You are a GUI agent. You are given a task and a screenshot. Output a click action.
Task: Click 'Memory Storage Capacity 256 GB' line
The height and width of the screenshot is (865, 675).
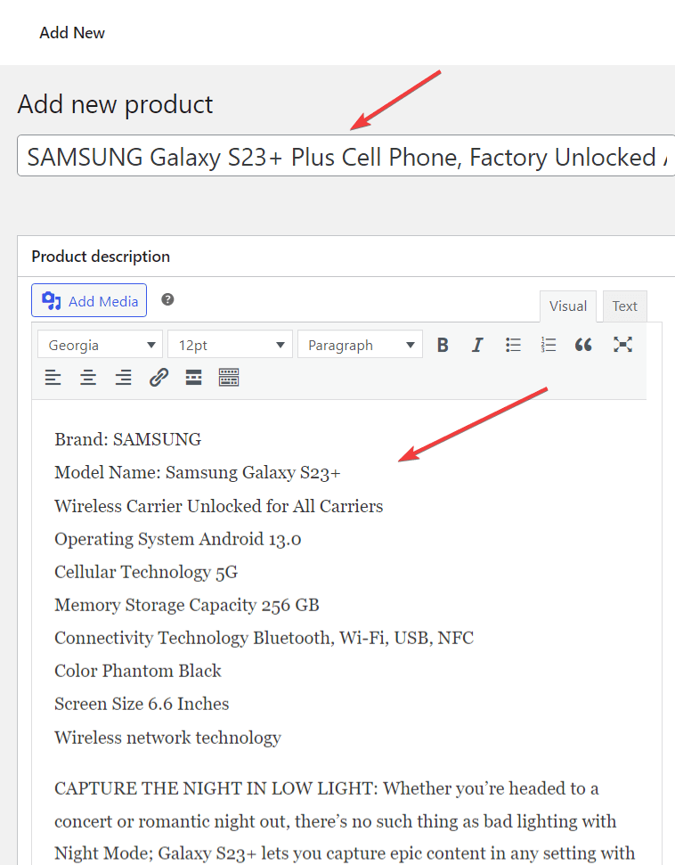click(x=187, y=605)
